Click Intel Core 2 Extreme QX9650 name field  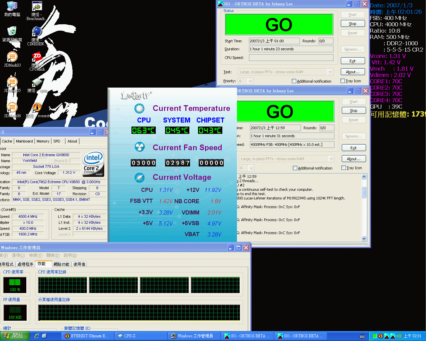point(46,155)
